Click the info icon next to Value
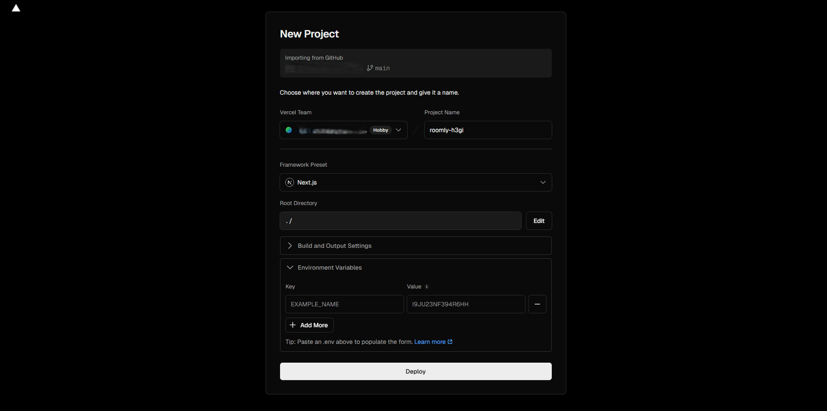This screenshot has width=827, height=411. coord(427,287)
